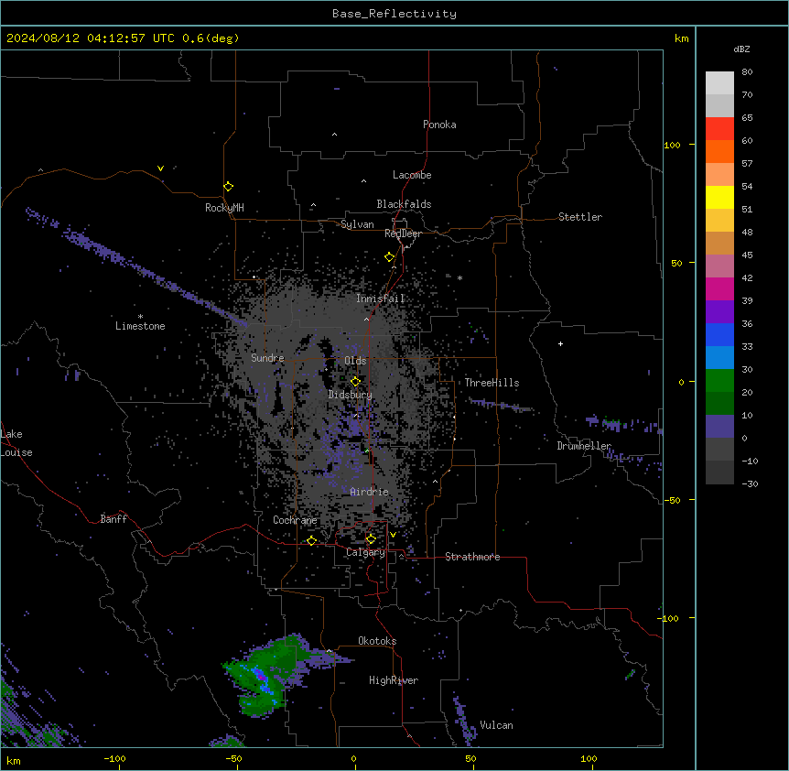Click the yellow diamond marker south of RedDeer

point(389,257)
